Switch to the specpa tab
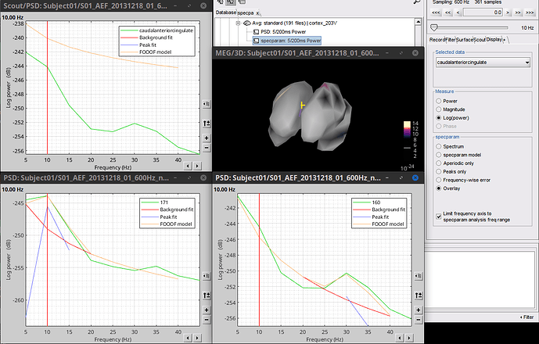This screenshot has width=539, height=344. pos(246,13)
